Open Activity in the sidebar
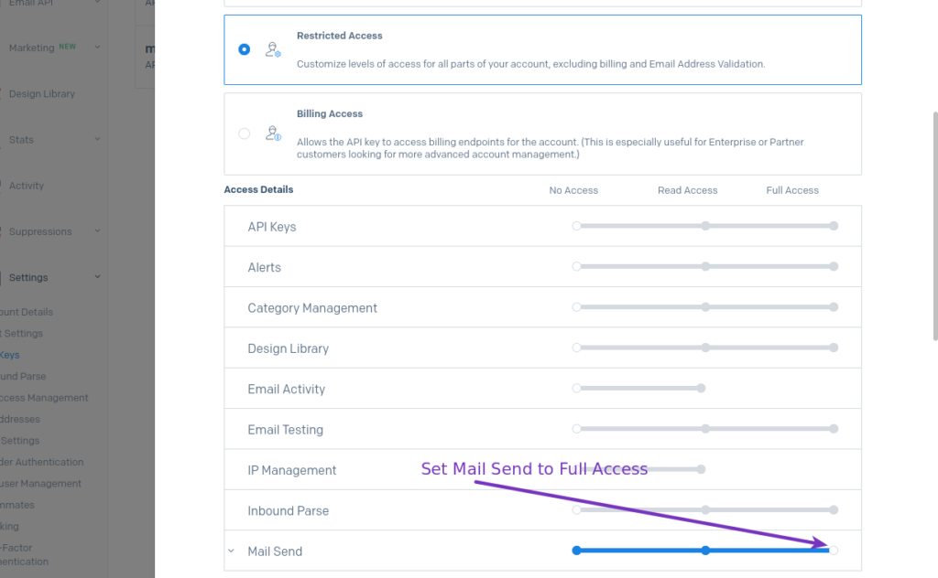 pos(27,186)
